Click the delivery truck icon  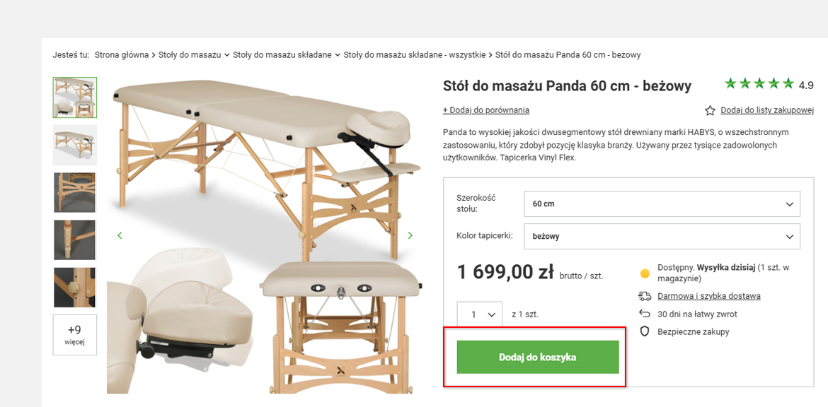tap(644, 296)
